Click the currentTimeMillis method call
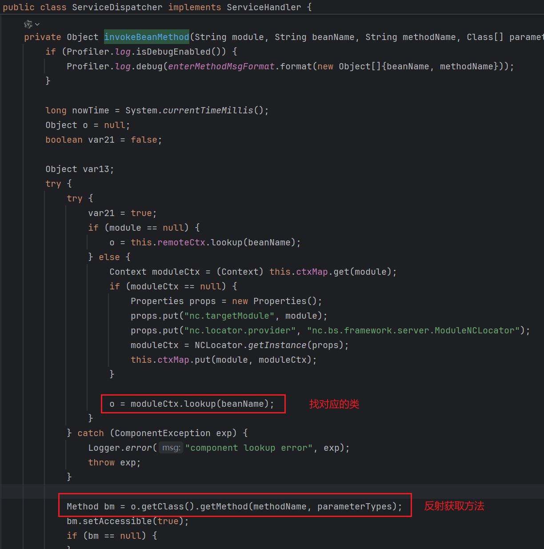This screenshot has height=549, width=544. (x=208, y=110)
